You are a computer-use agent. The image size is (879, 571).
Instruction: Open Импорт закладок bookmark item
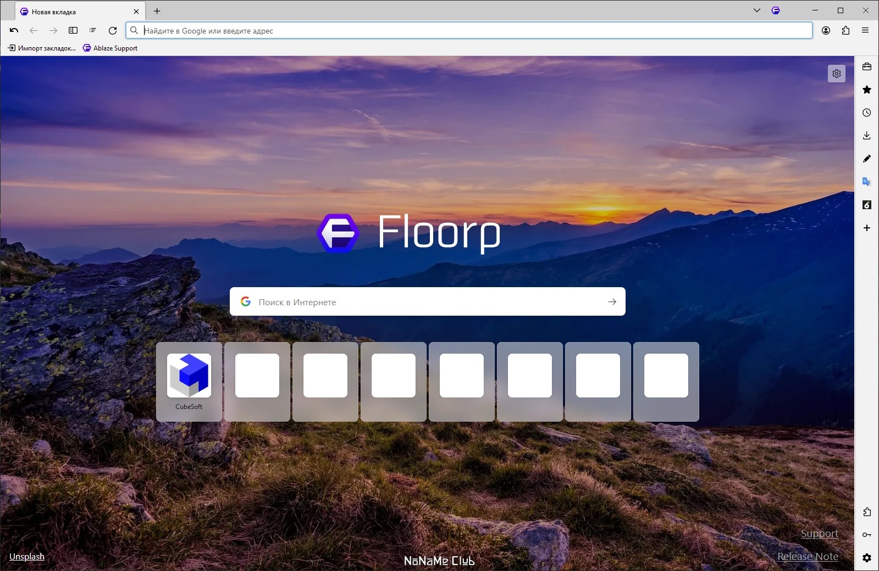(42, 48)
